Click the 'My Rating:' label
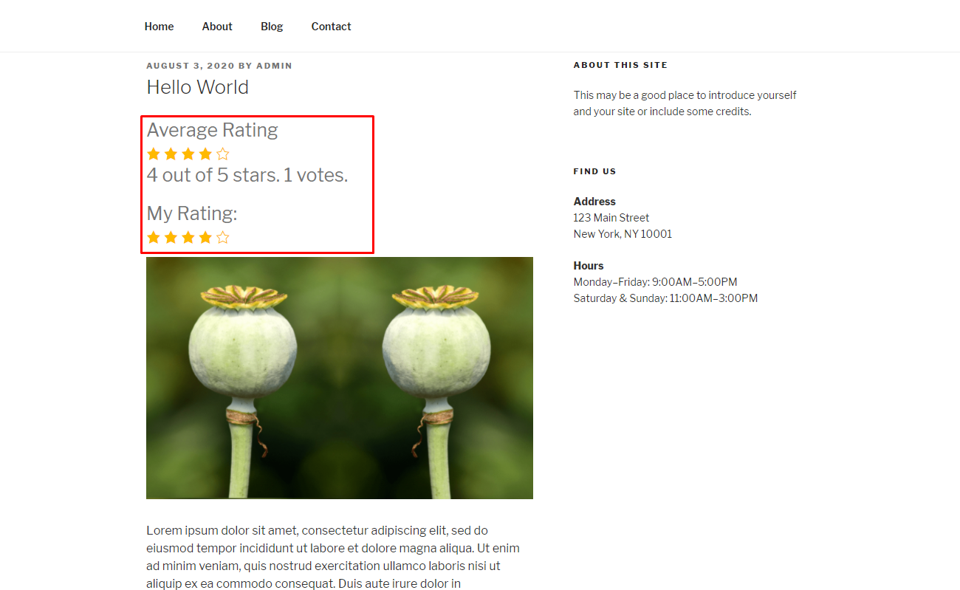This screenshot has width=960, height=590. [192, 213]
